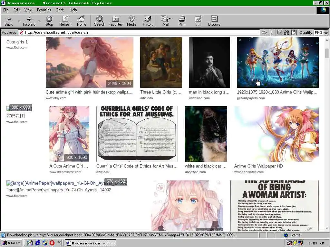Open the Guerrilla Girls Code of Ethics thumbnail

click(x=137, y=134)
